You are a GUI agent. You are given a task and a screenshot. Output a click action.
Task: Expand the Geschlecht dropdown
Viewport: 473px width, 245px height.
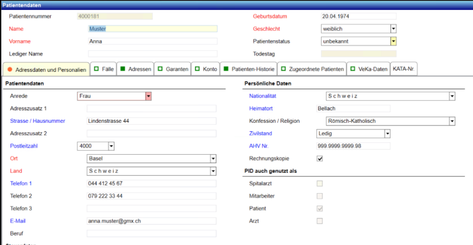click(393, 29)
